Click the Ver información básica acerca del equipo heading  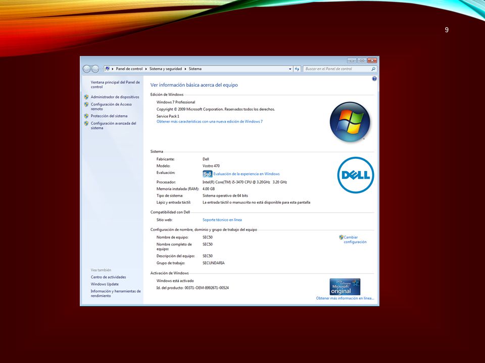pos(194,85)
